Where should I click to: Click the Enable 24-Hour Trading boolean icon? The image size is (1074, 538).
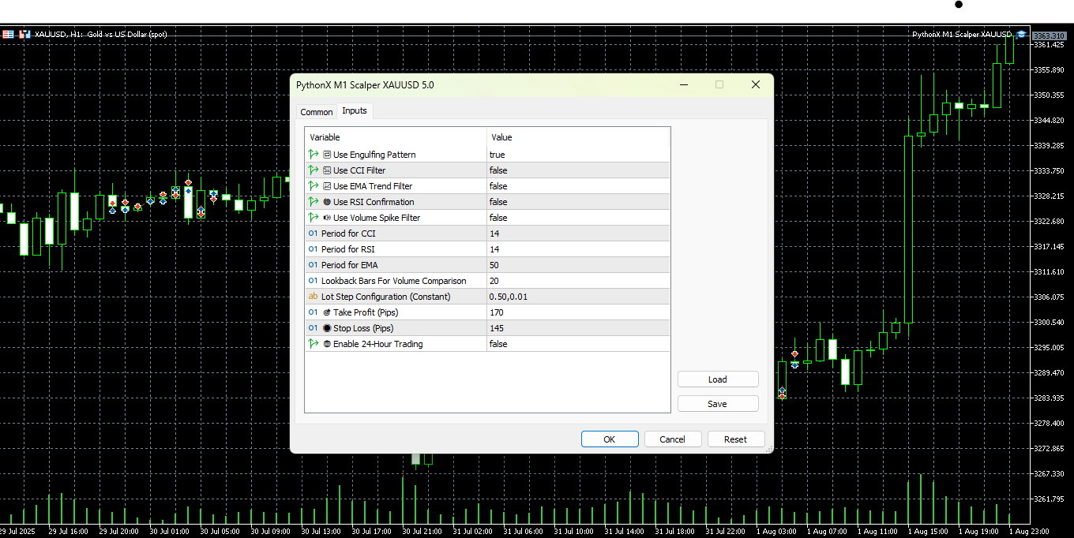tap(314, 344)
